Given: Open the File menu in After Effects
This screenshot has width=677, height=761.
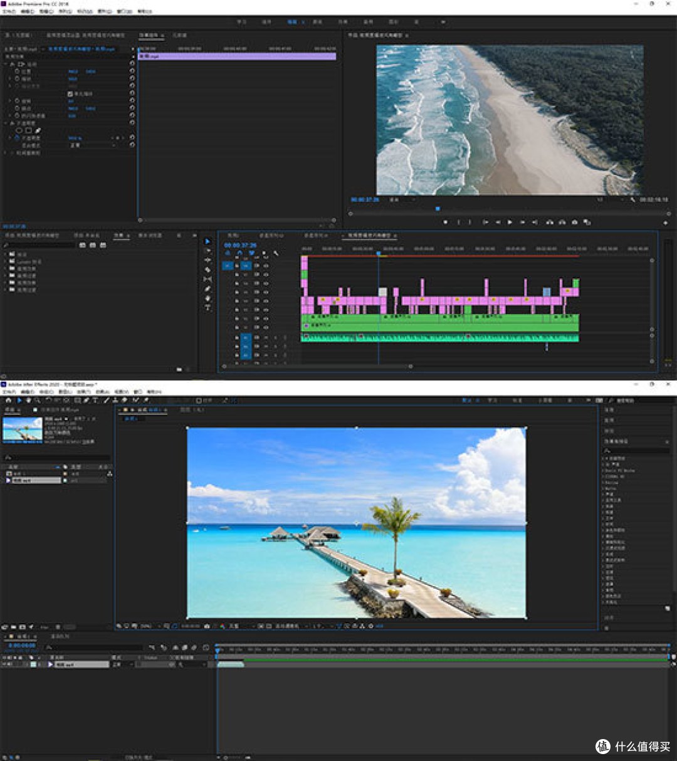Looking at the screenshot, I should tap(9, 392).
